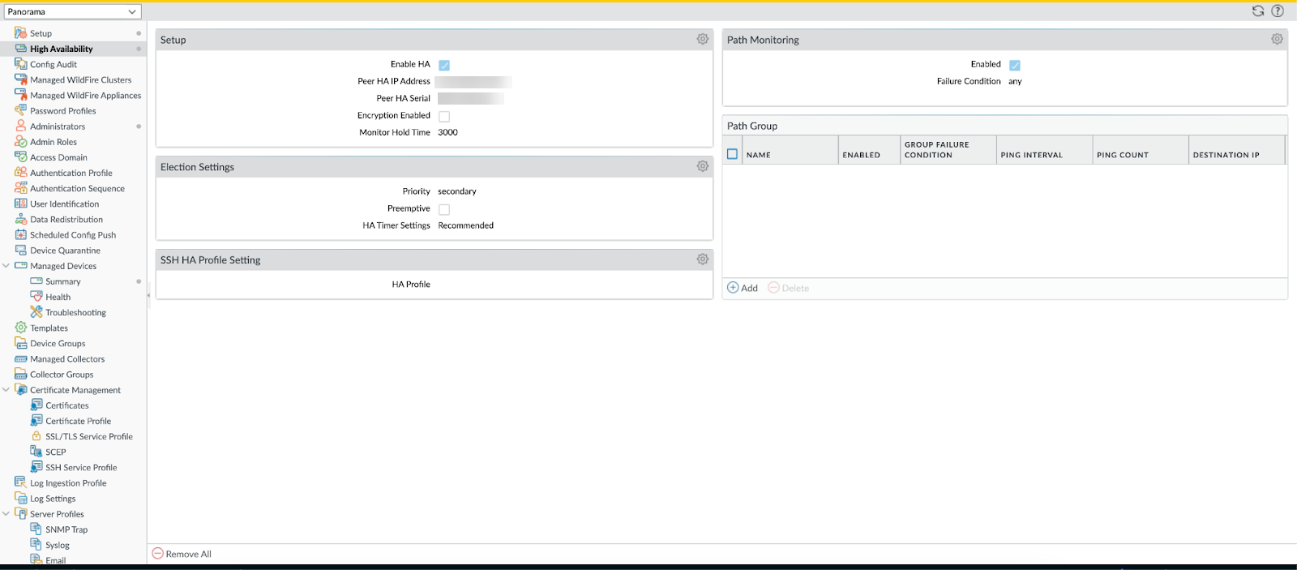The width and height of the screenshot is (1297, 570).
Task: Click the Monitor Hold Time value 3000
Action: pyautogui.click(x=447, y=132)
